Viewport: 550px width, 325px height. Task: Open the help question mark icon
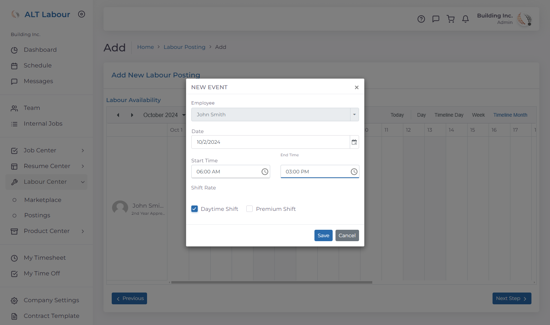click(x=421, y=19)
